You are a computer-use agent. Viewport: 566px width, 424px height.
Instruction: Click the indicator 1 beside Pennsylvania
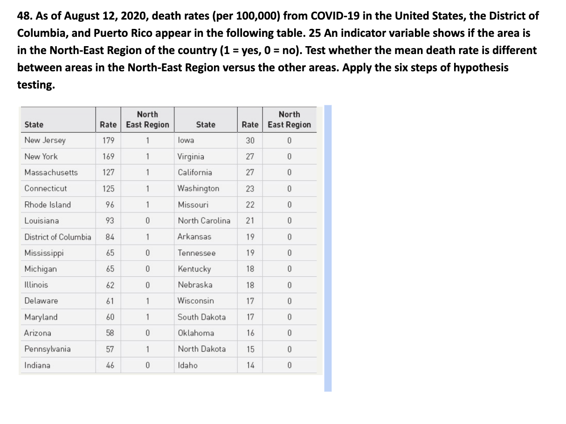pyautogui.click(x=147, y=349)
